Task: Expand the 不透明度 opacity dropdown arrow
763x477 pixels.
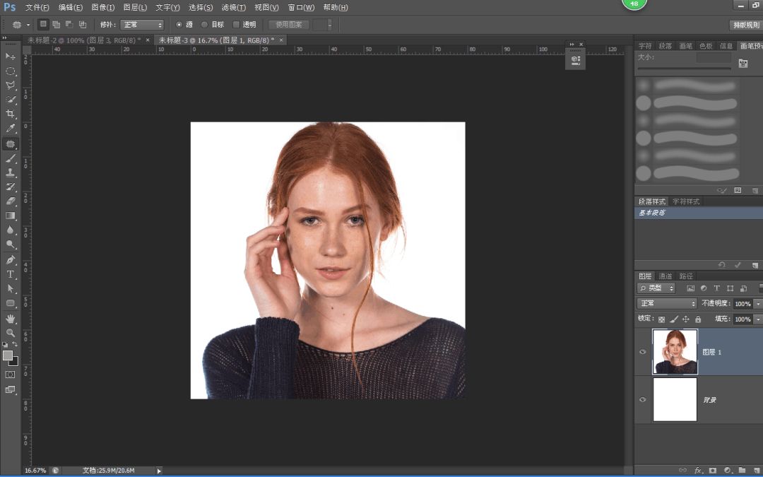Action: point(758,303)
